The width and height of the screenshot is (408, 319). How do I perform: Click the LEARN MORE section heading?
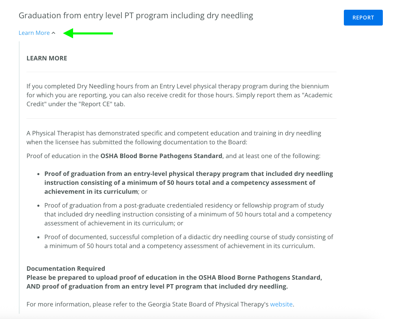pos(47,58)
